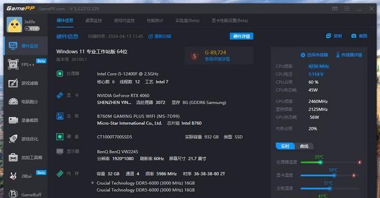Click the GamePP.com text in title bar

[x=51, y=9]
